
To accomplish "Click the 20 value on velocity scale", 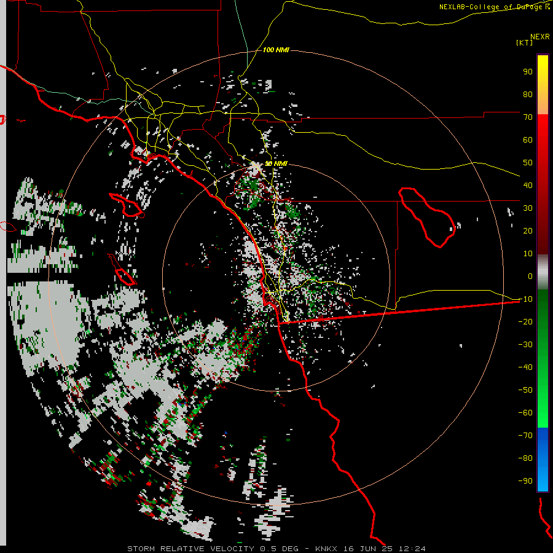I will tap(528, 230).
